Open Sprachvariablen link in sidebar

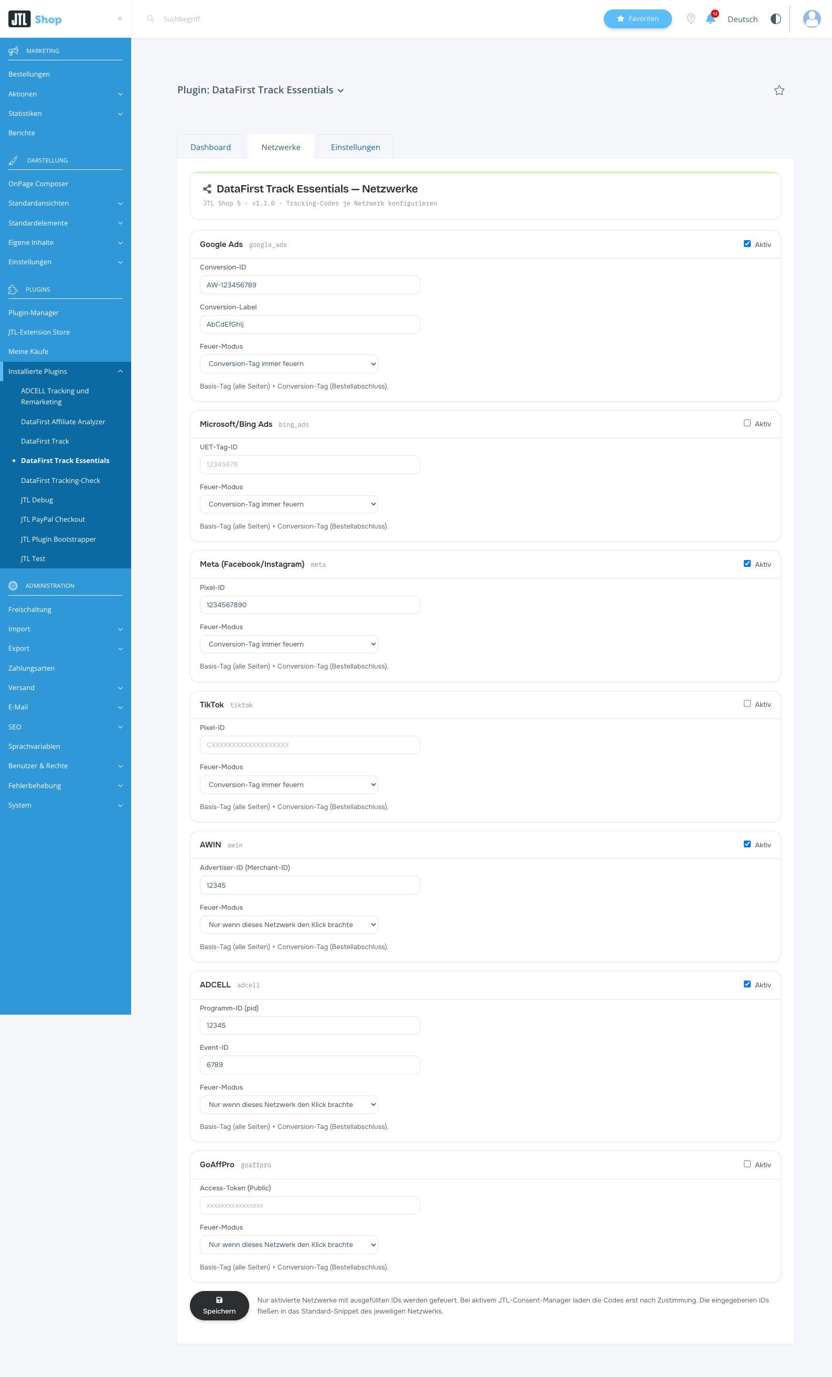(34, 747)
